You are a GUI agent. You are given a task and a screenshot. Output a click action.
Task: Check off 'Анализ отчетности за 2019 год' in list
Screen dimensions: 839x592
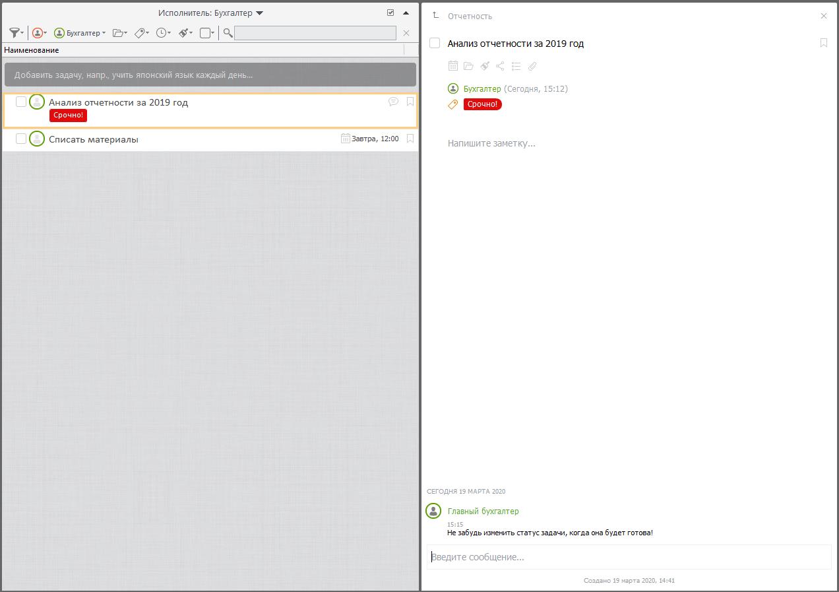point(21,102)
